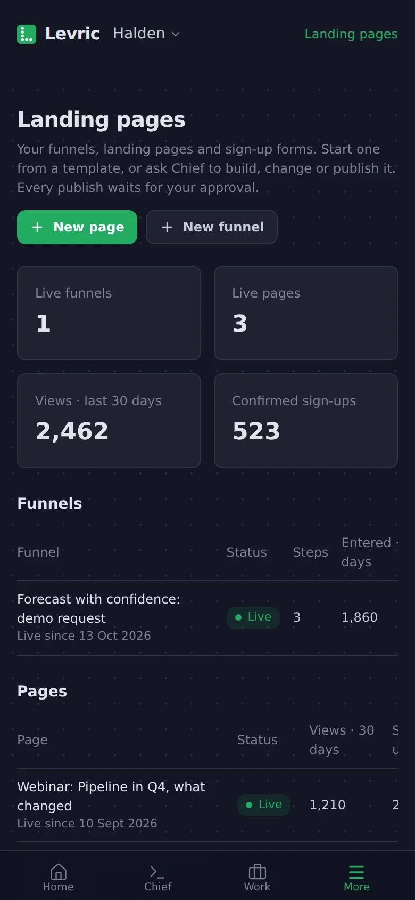Follow the Landing pages header link

tap(351, 34)
